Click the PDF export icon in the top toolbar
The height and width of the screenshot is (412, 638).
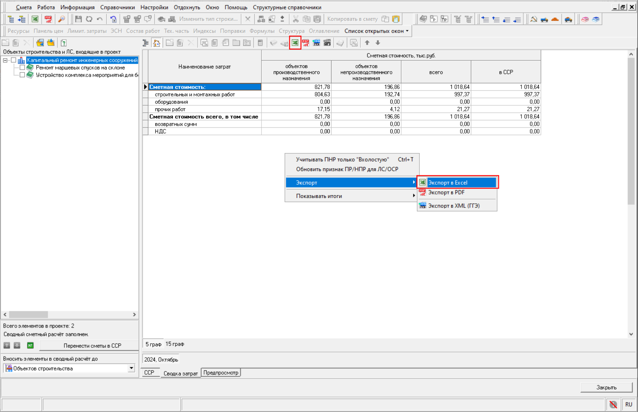pyautogui.click(x=48, y=19)
